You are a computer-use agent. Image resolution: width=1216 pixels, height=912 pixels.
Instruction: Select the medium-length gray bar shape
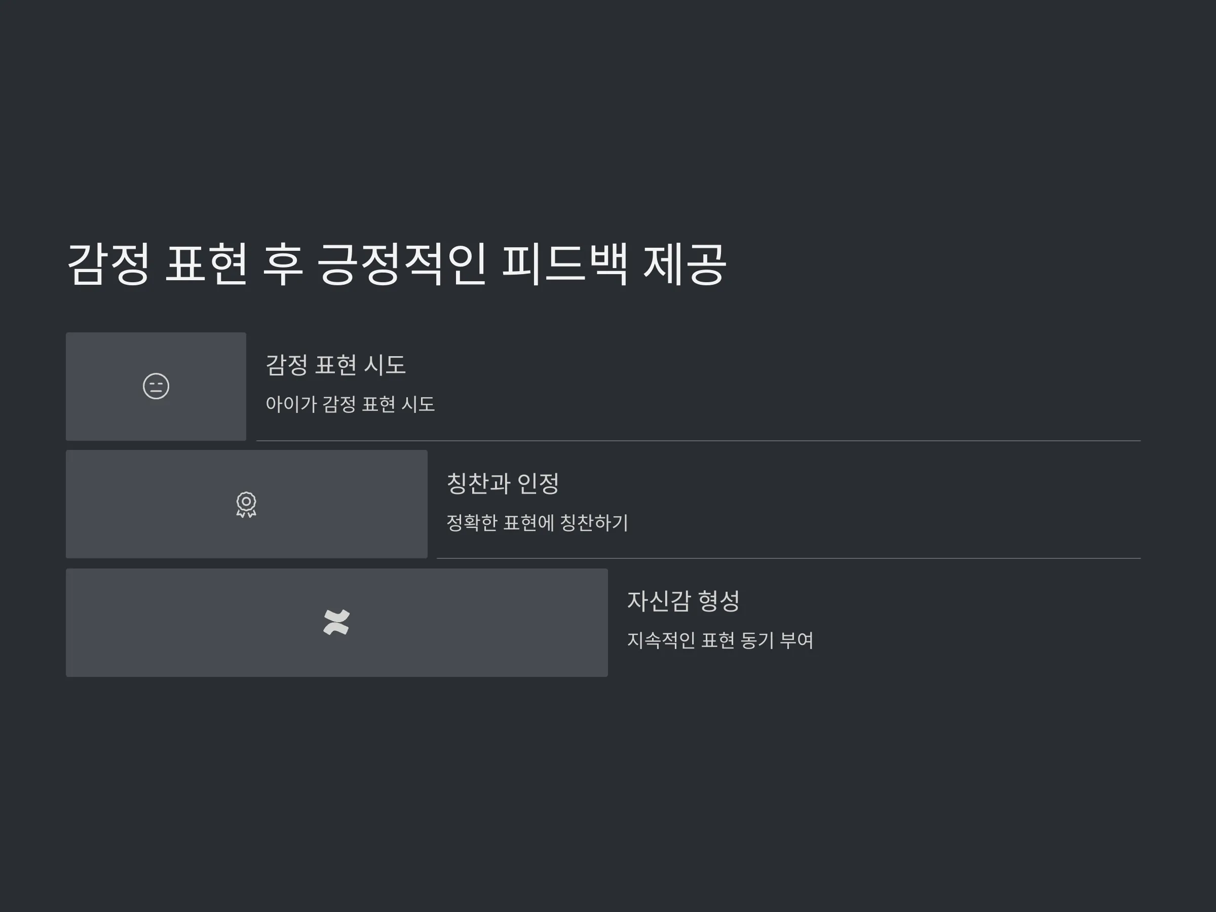pos(247,504)
